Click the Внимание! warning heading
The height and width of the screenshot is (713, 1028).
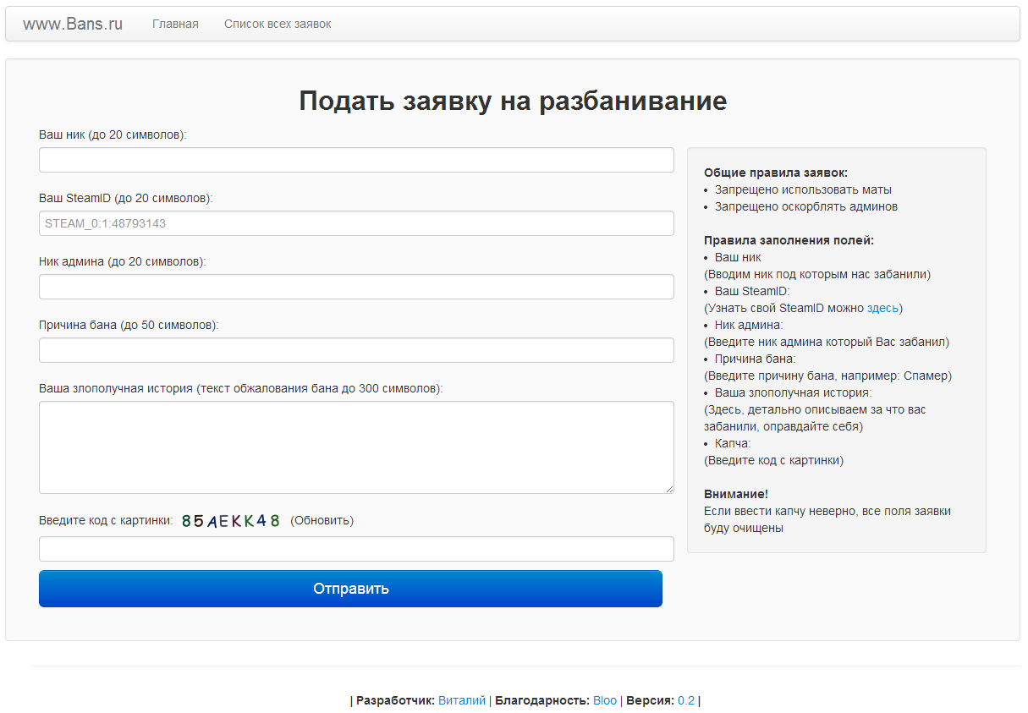(x=736, y=494)
